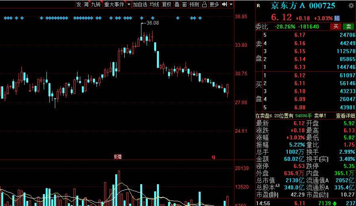Toggle the 均线 moving average lines
Viewport: 356px width, 206px height.
tap(155, 4)
